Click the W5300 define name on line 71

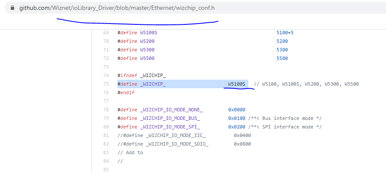click(x=147, y=50)
